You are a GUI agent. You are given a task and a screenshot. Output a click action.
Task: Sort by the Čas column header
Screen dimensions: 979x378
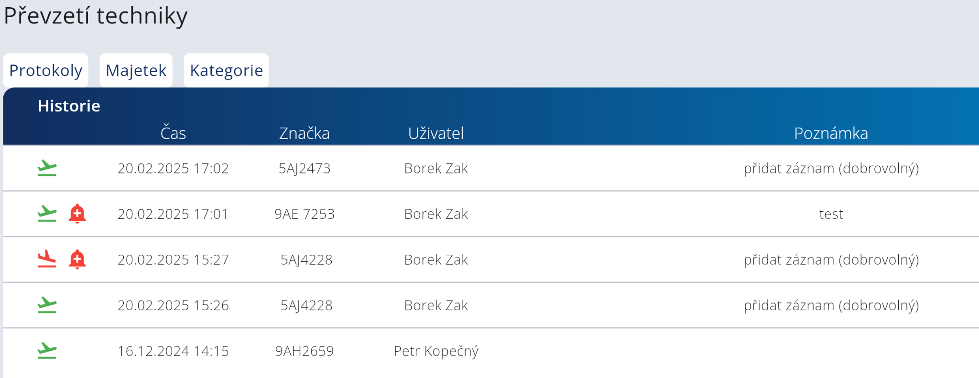pyautogui.click(x=173, y=133)
